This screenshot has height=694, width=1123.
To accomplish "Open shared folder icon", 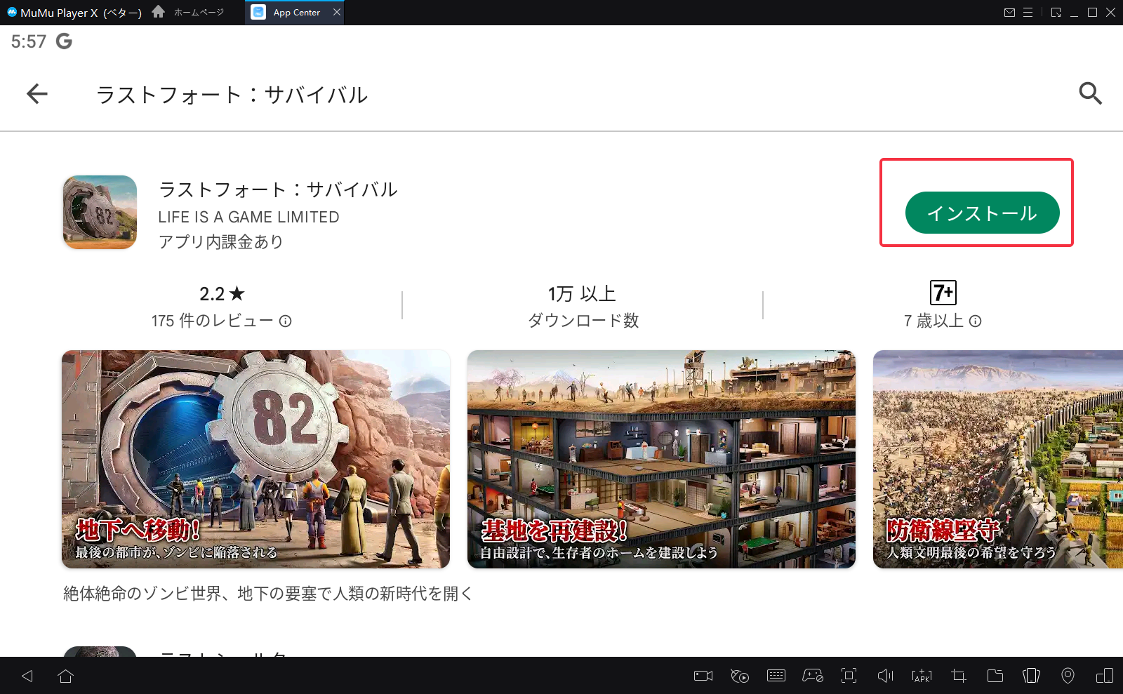I will point(995,676).
